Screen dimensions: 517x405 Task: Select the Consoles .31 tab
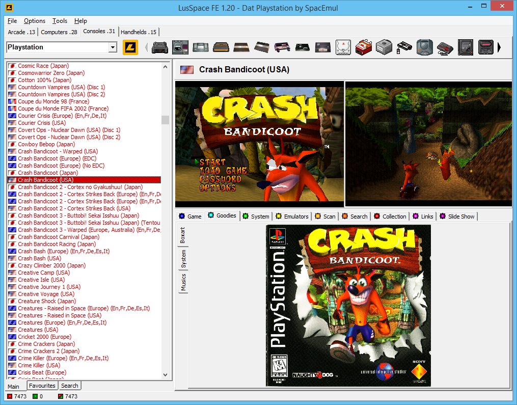click(99, 32)
